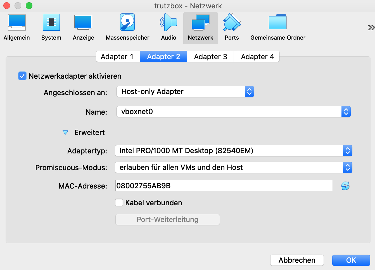375x270 pixels.
Task: Open the System settings section
Action: pos(51,28)
